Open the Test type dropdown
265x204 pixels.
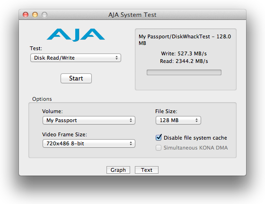76,58
